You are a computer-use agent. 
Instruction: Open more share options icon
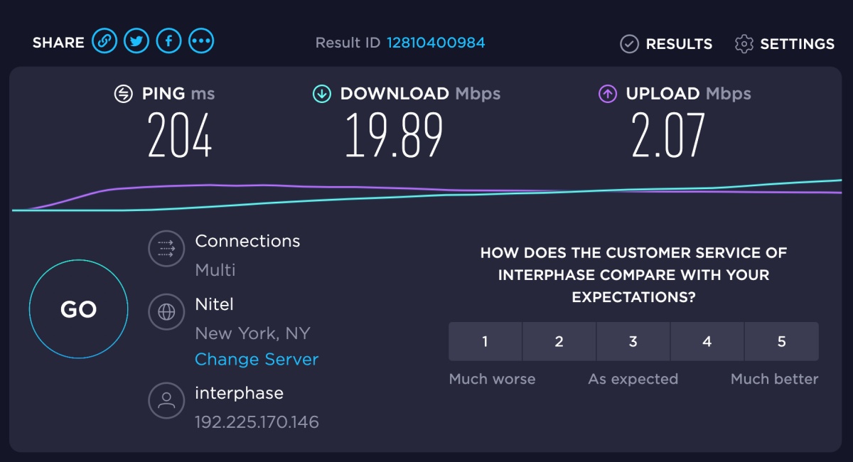coord(202,41)
